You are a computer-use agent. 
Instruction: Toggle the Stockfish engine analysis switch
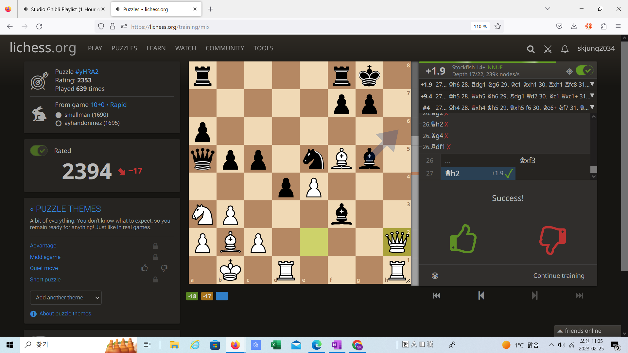click(584, 71)
